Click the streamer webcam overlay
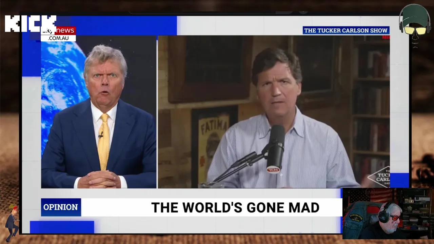 tap(388, 213)
